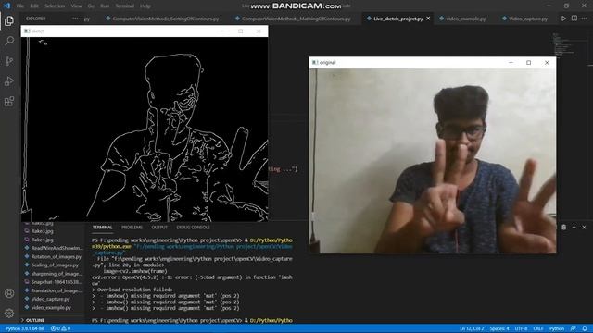The width and height of the screenshot is (593, 333).
Task: Open the Source Control view
Action: [x=9, y=61]
